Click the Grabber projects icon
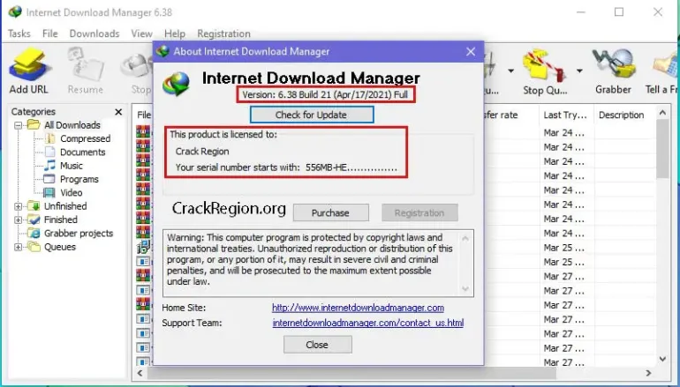680x387 pixels. point(34,234)
